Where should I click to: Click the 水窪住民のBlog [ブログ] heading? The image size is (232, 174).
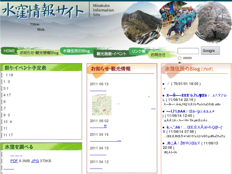pos(189,69)
